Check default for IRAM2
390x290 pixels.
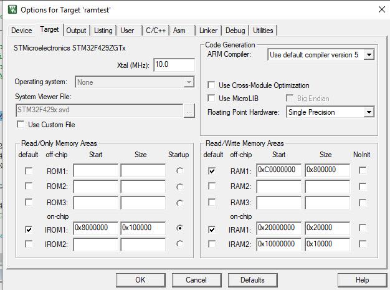point(212,244)
